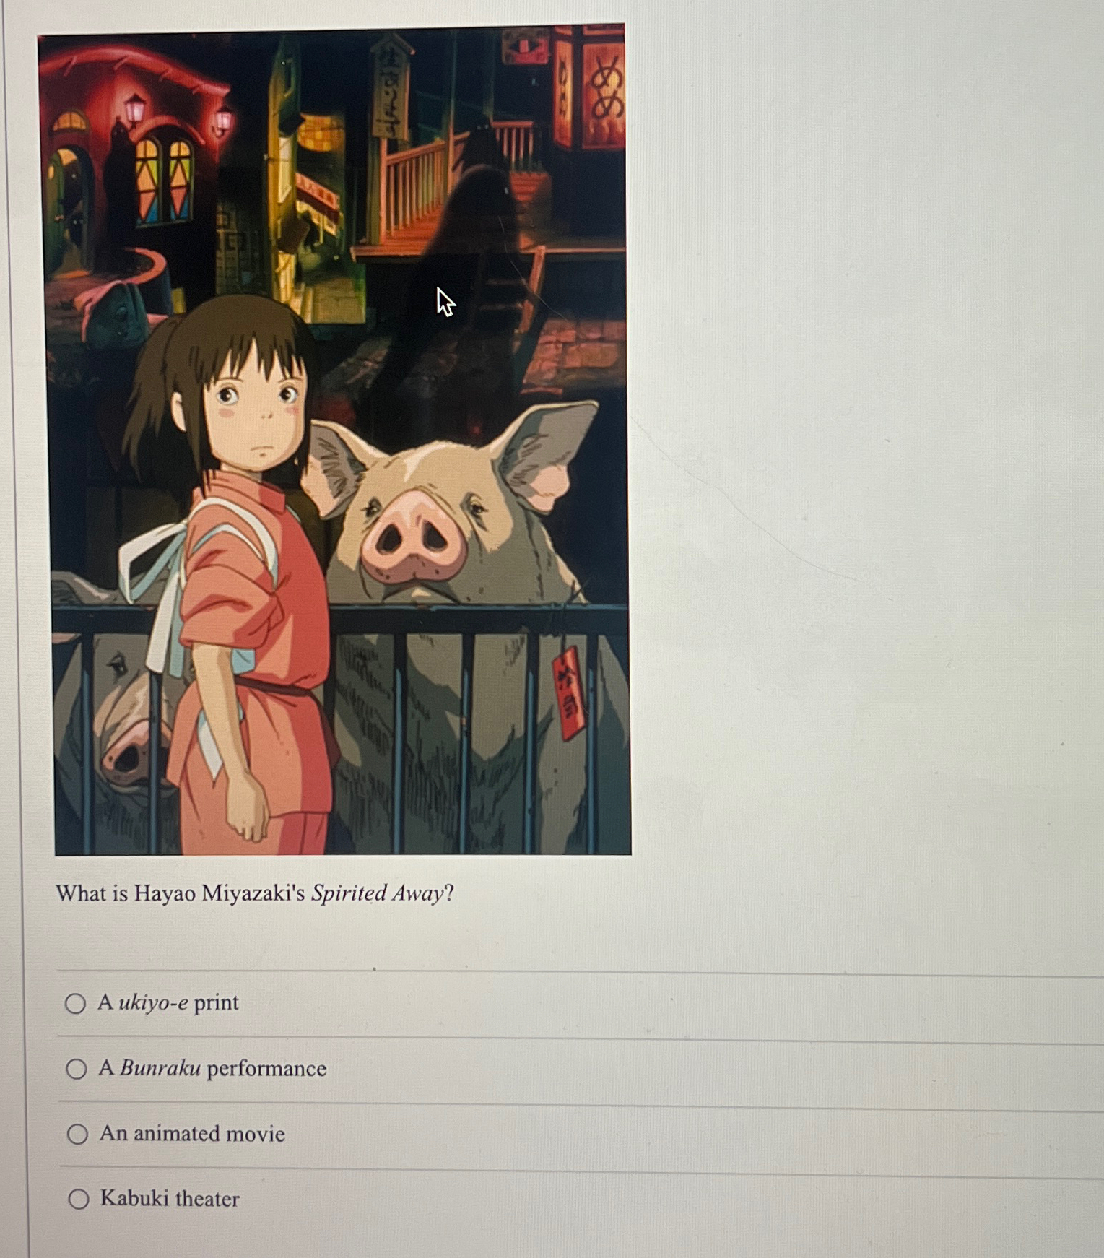1104x1258 pixels.
Task: Click the 'Kabuki theater' answer label
Action: [x=170, y=1198]
